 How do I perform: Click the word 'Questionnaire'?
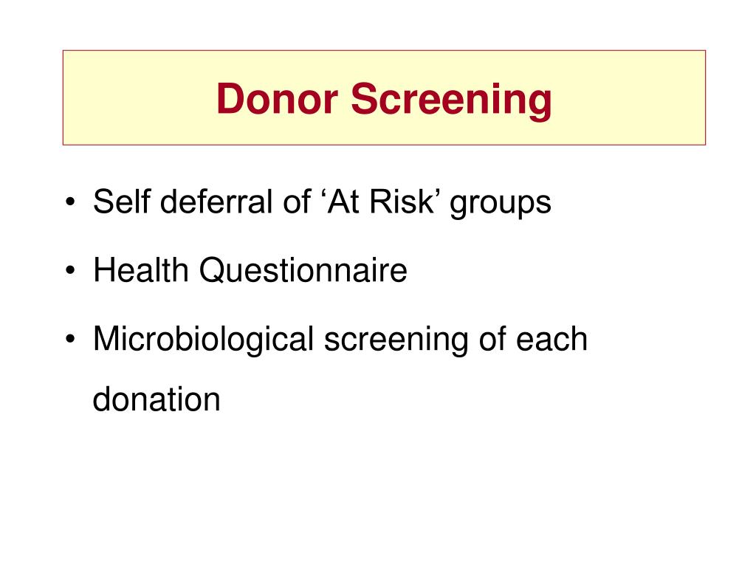click(303, 271)
